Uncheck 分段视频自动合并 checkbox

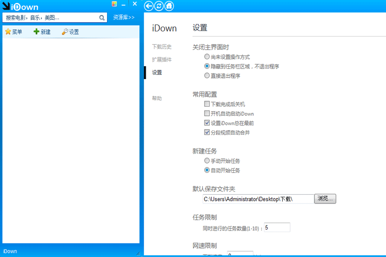point(207,132)
